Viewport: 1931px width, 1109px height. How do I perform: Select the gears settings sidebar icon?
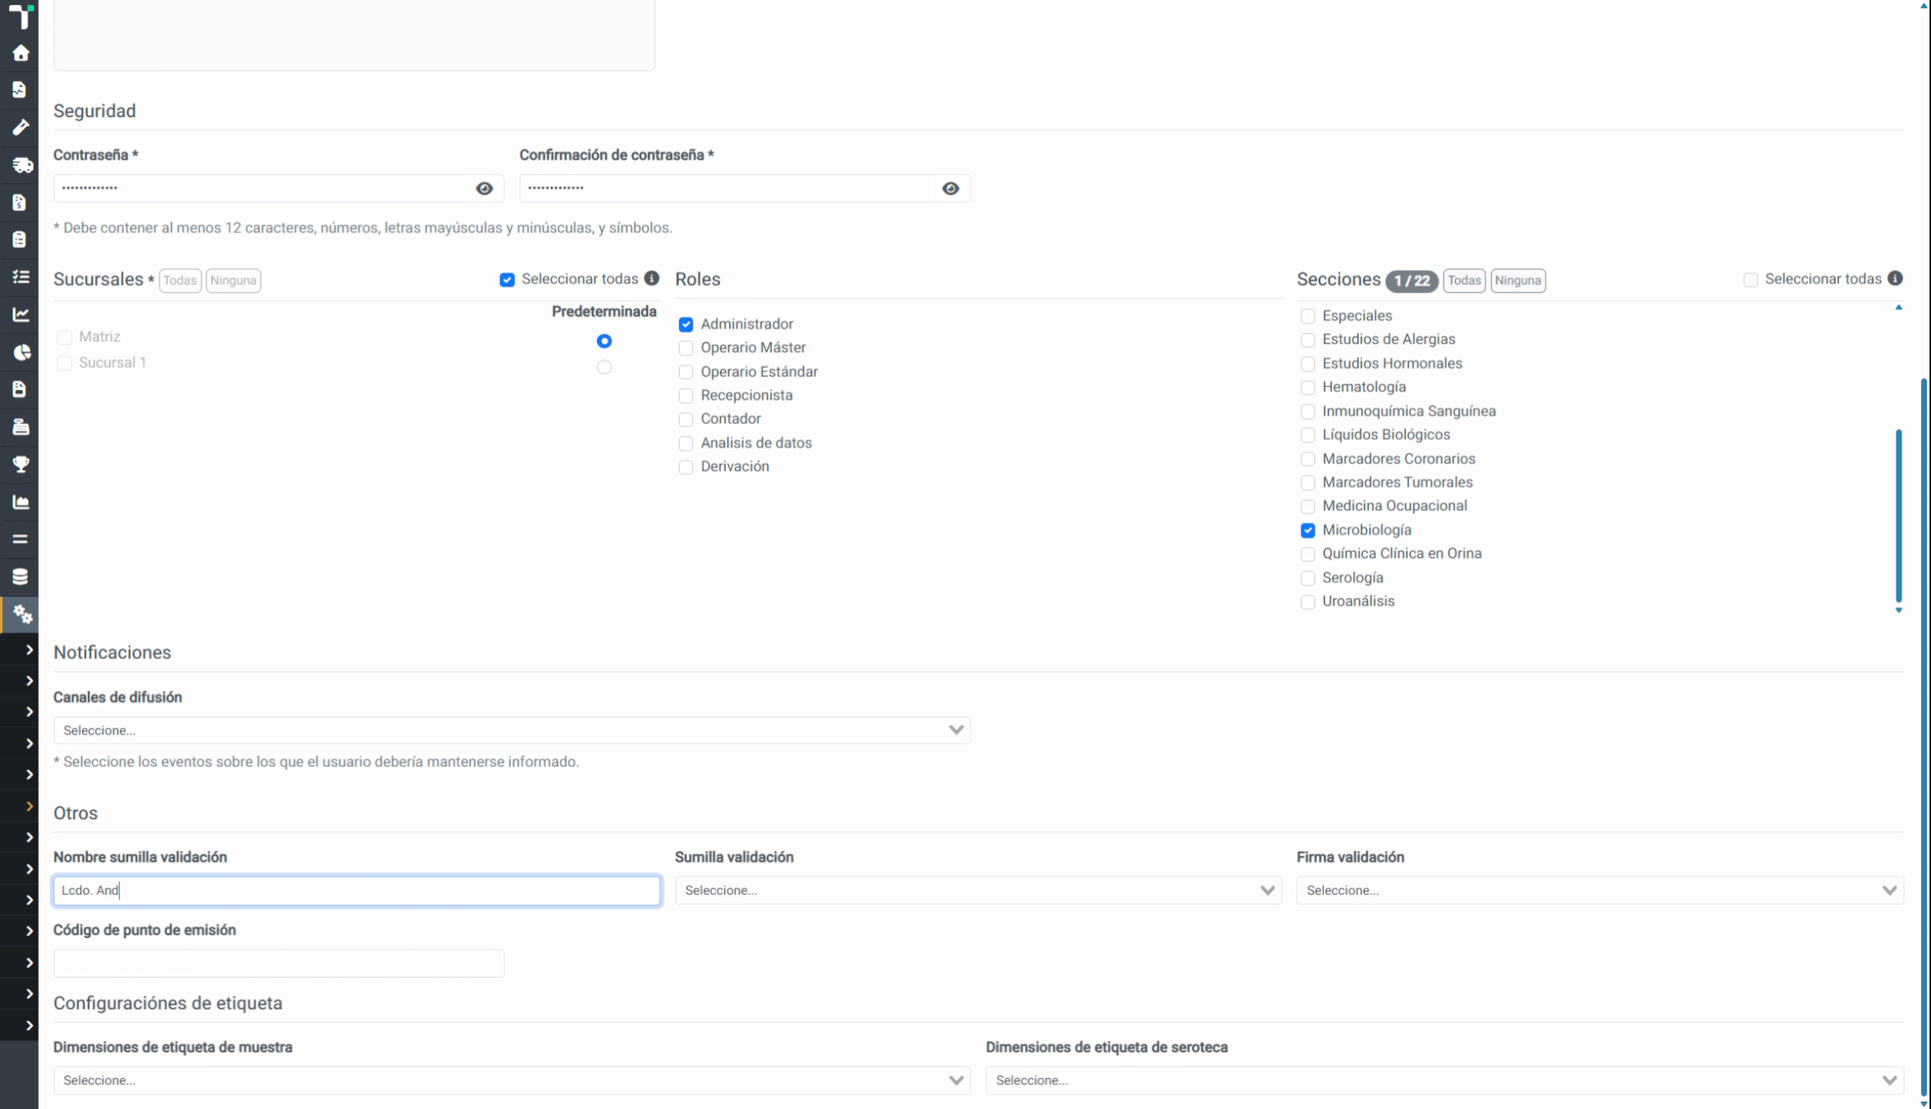click(x=21, y=614)
